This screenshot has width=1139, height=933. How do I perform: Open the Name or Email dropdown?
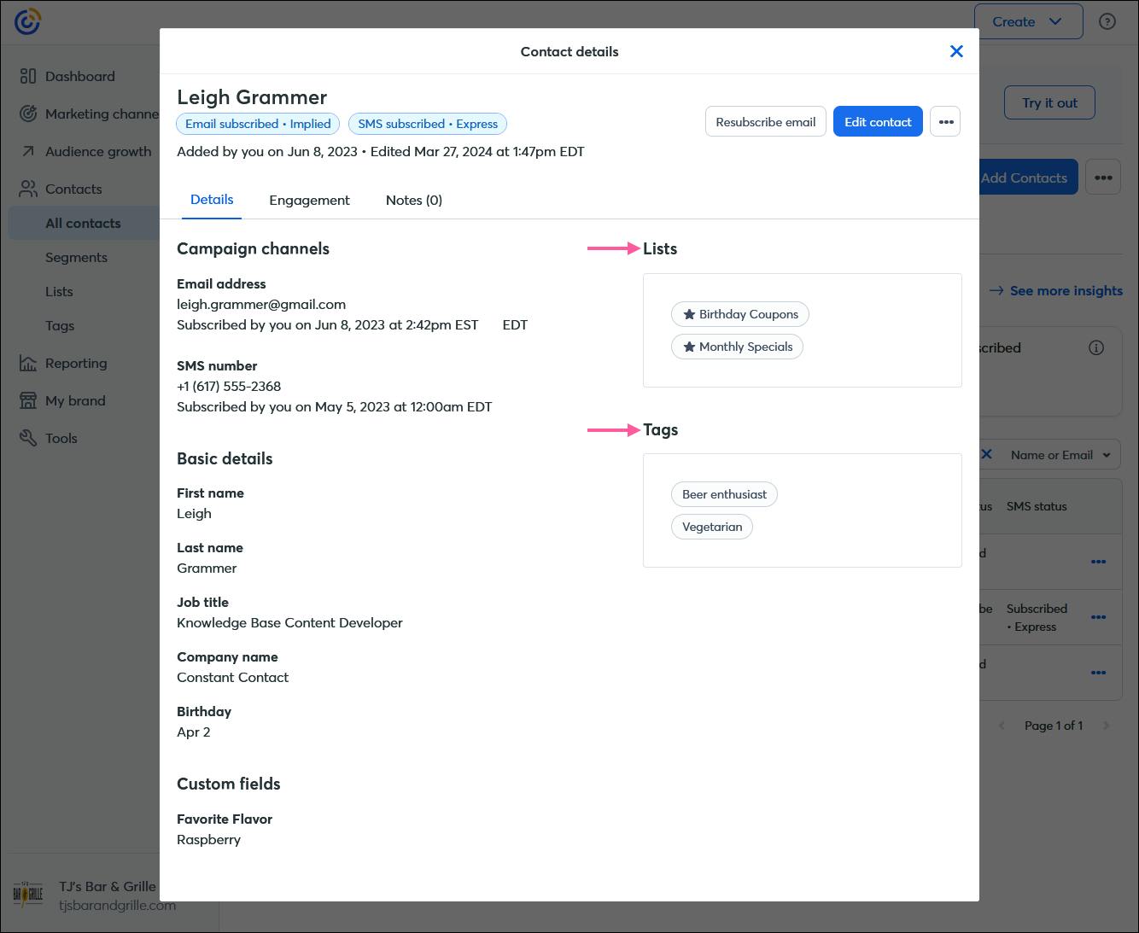(1060, 455)
